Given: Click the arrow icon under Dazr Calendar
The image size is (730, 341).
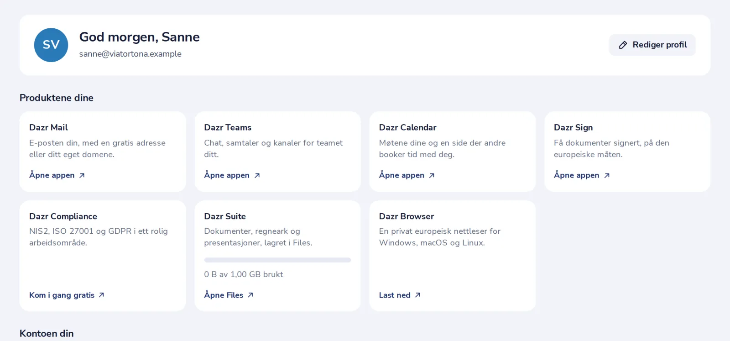Looking at the screenshot, I should tap(432, 175).
